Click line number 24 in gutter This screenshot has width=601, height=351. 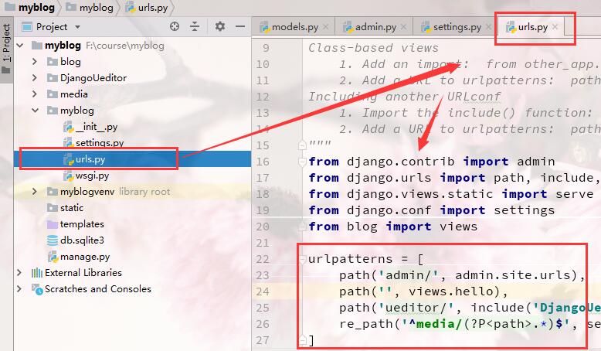tap(263, 291)
